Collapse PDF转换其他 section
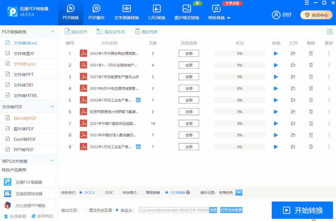Viewport: 336px width, 221px height. pos(52,31)
